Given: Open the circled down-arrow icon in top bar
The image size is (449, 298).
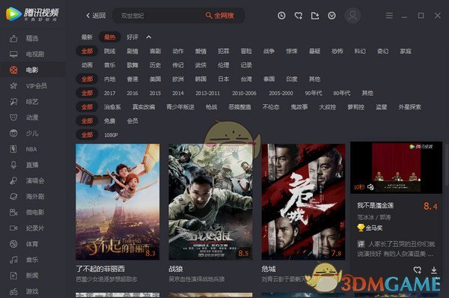Looking at the screenshot, I should coord(332,16).
